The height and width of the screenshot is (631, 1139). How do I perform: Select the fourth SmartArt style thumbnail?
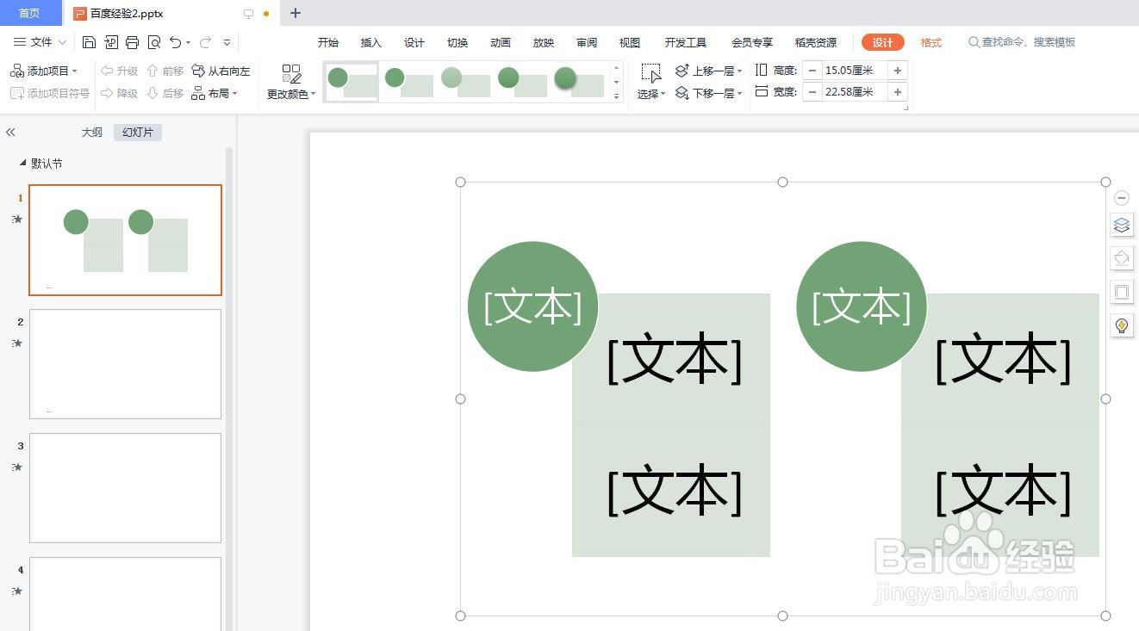(522, 82)
